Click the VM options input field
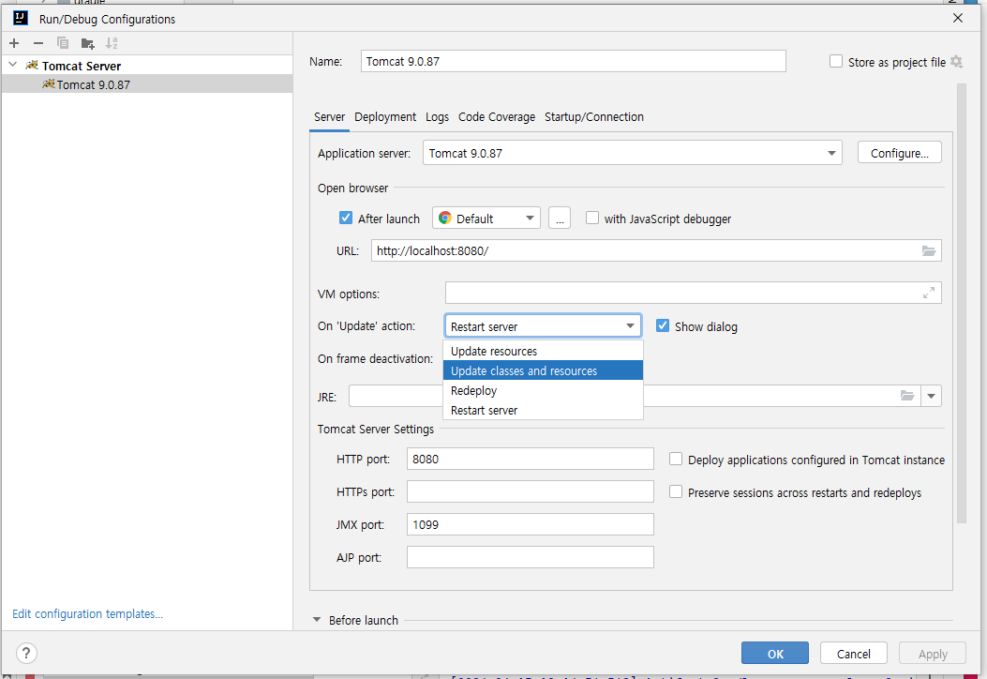 click(693, 293)
